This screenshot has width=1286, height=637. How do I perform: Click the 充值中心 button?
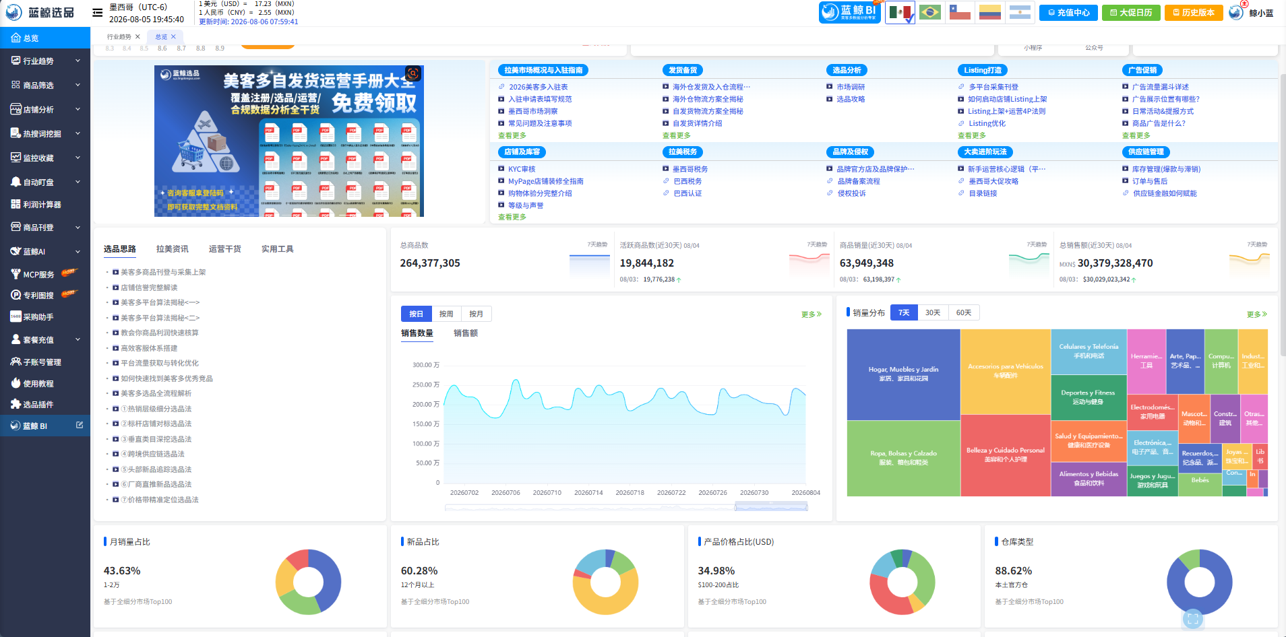tap(1068, 12)
